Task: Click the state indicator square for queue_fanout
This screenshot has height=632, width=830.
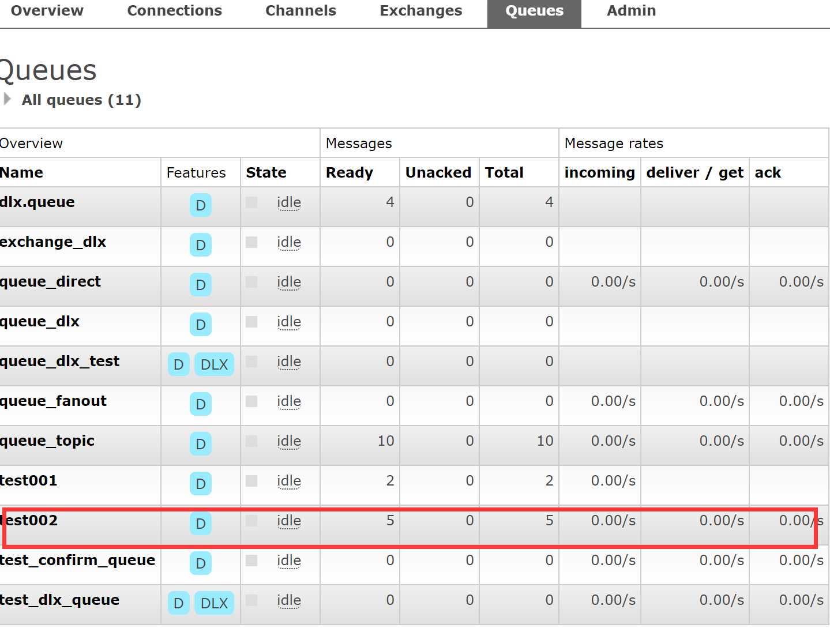Action: [251, 401]
